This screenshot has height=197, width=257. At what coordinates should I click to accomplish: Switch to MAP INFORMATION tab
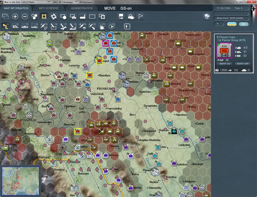point(16,8)
